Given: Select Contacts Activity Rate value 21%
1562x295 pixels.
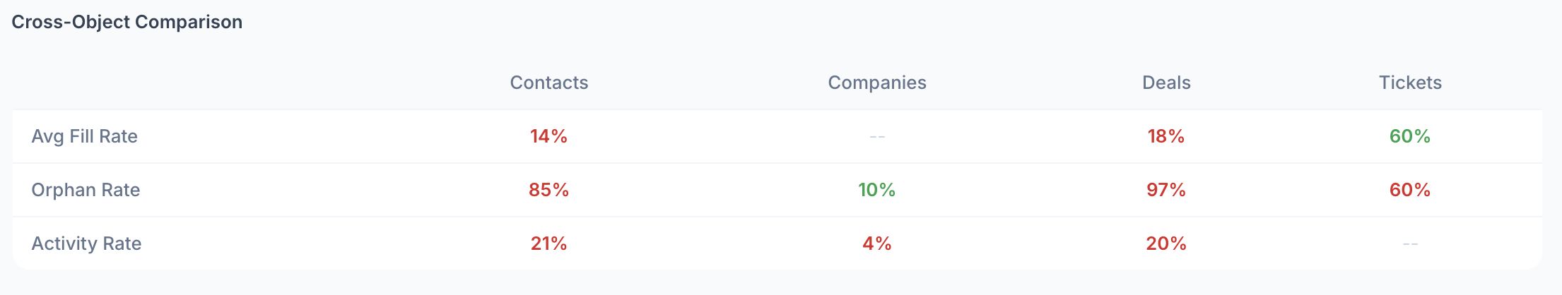Looking at the screenshot, I should [549, 243].
